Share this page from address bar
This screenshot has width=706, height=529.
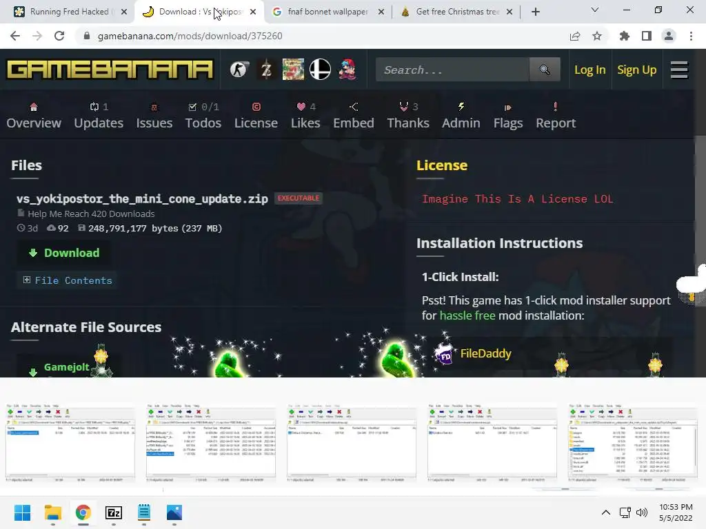[x=575, y=36]
